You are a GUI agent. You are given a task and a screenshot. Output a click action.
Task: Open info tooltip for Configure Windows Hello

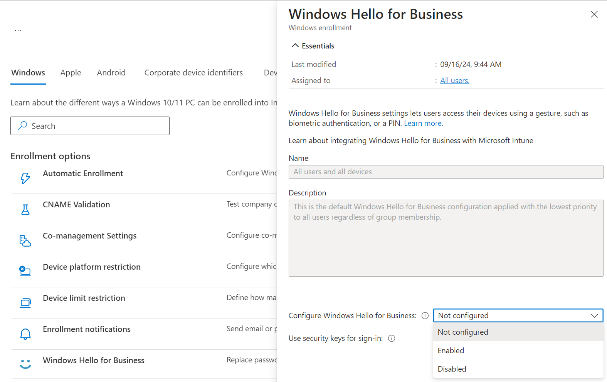pyautogui.click(x=425, y=316)
